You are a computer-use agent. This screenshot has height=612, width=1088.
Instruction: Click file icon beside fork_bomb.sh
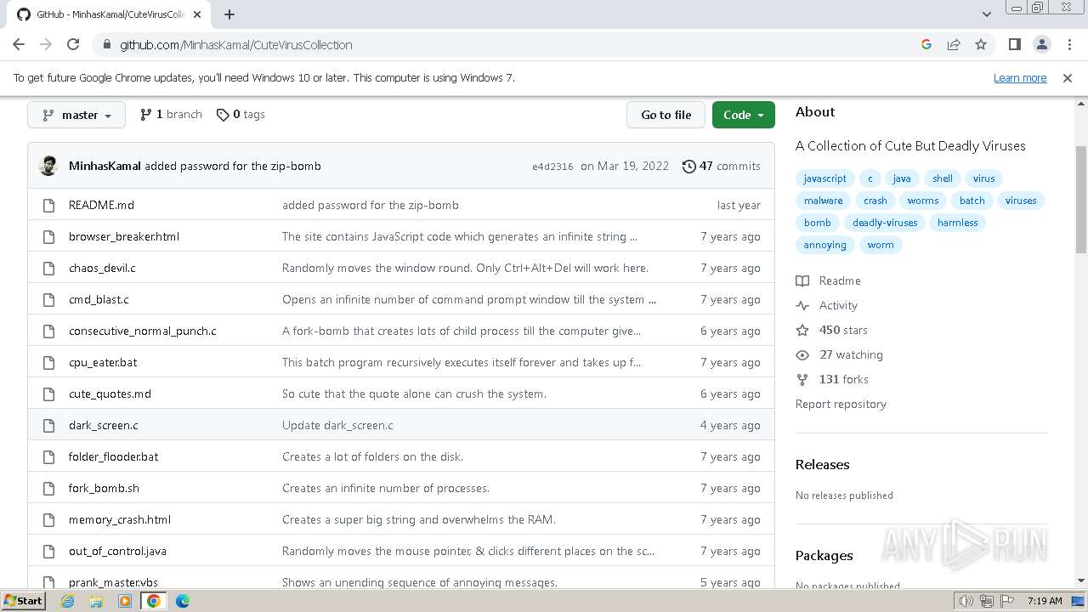point(49,488)
